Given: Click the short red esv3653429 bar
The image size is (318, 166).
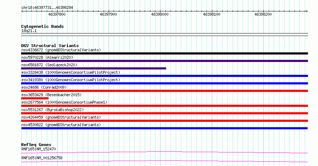Looking at the screenshot, I should point(35,98).
